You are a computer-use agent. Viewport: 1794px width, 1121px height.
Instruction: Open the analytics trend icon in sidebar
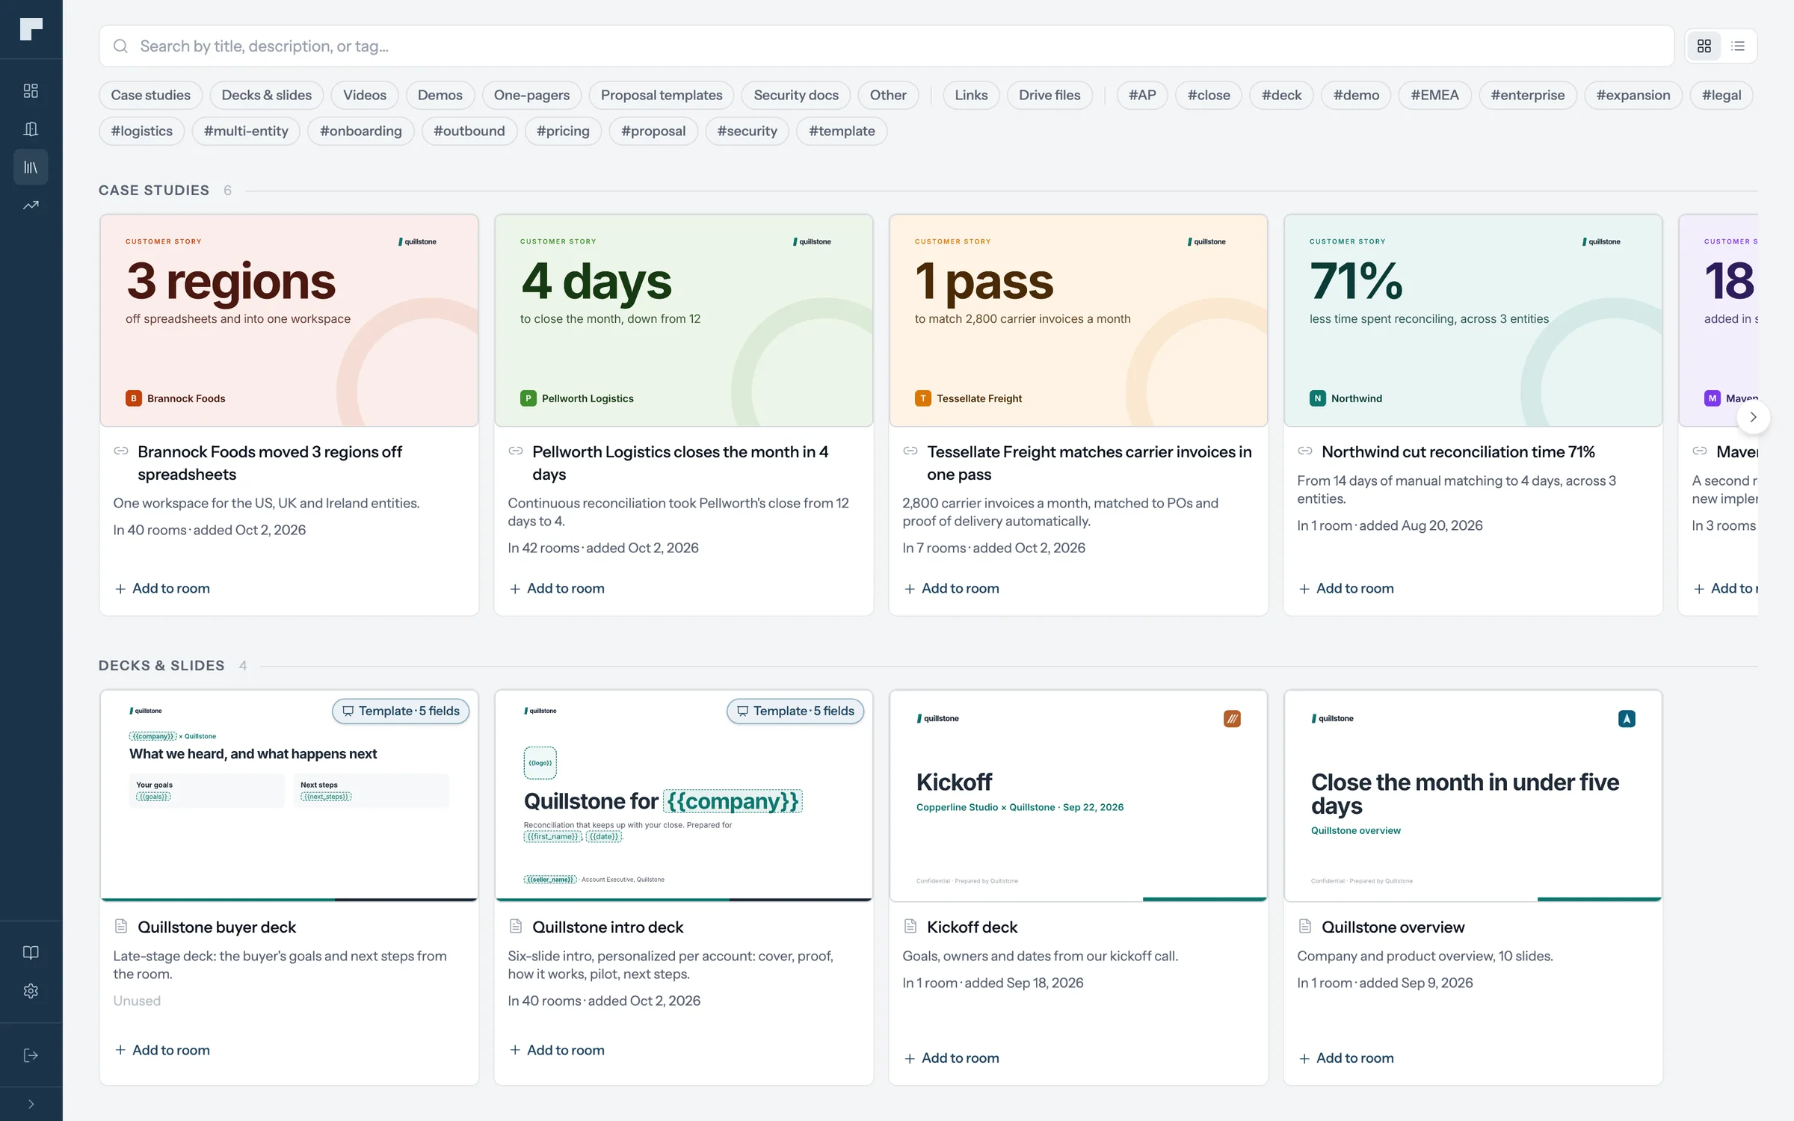click(31, 205)
